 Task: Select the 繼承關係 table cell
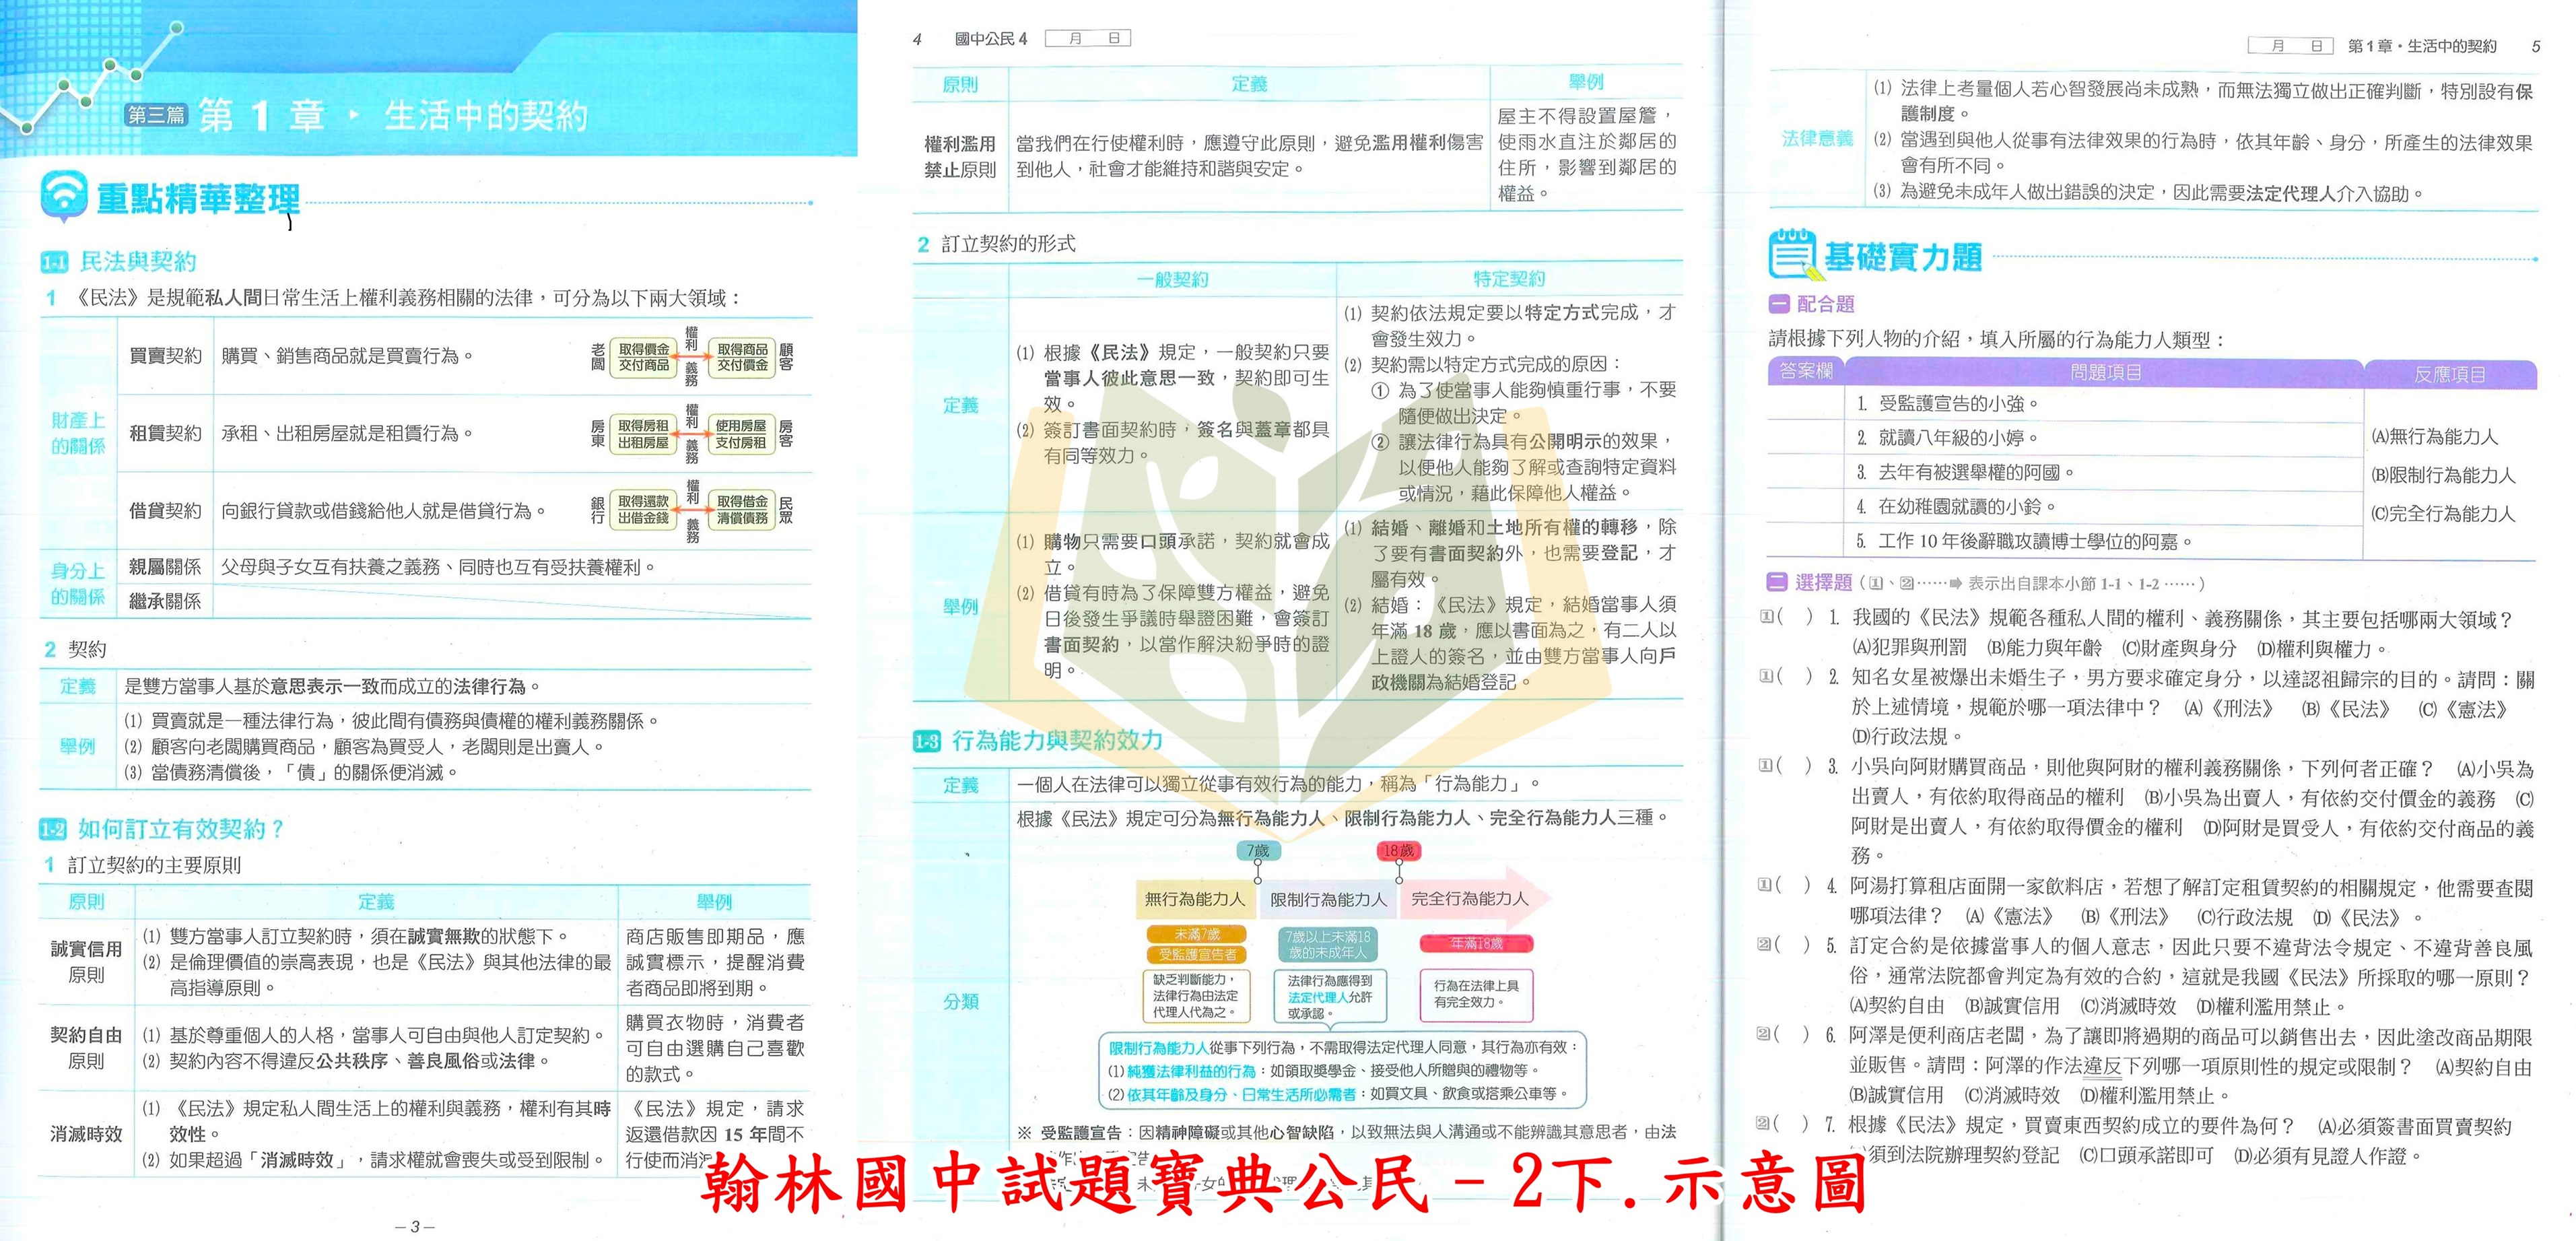click(x=165, y=601)
